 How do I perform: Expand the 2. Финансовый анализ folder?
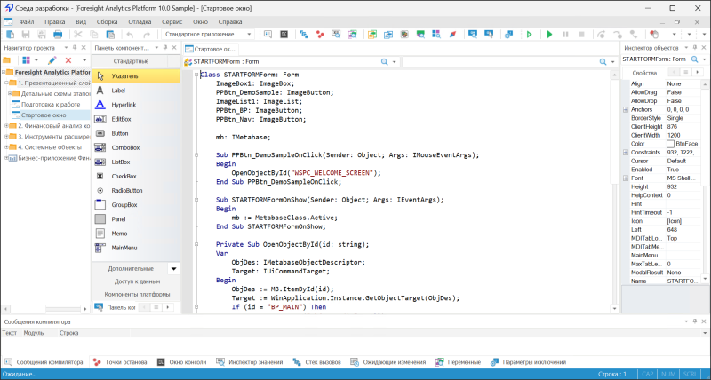[6, 126]
